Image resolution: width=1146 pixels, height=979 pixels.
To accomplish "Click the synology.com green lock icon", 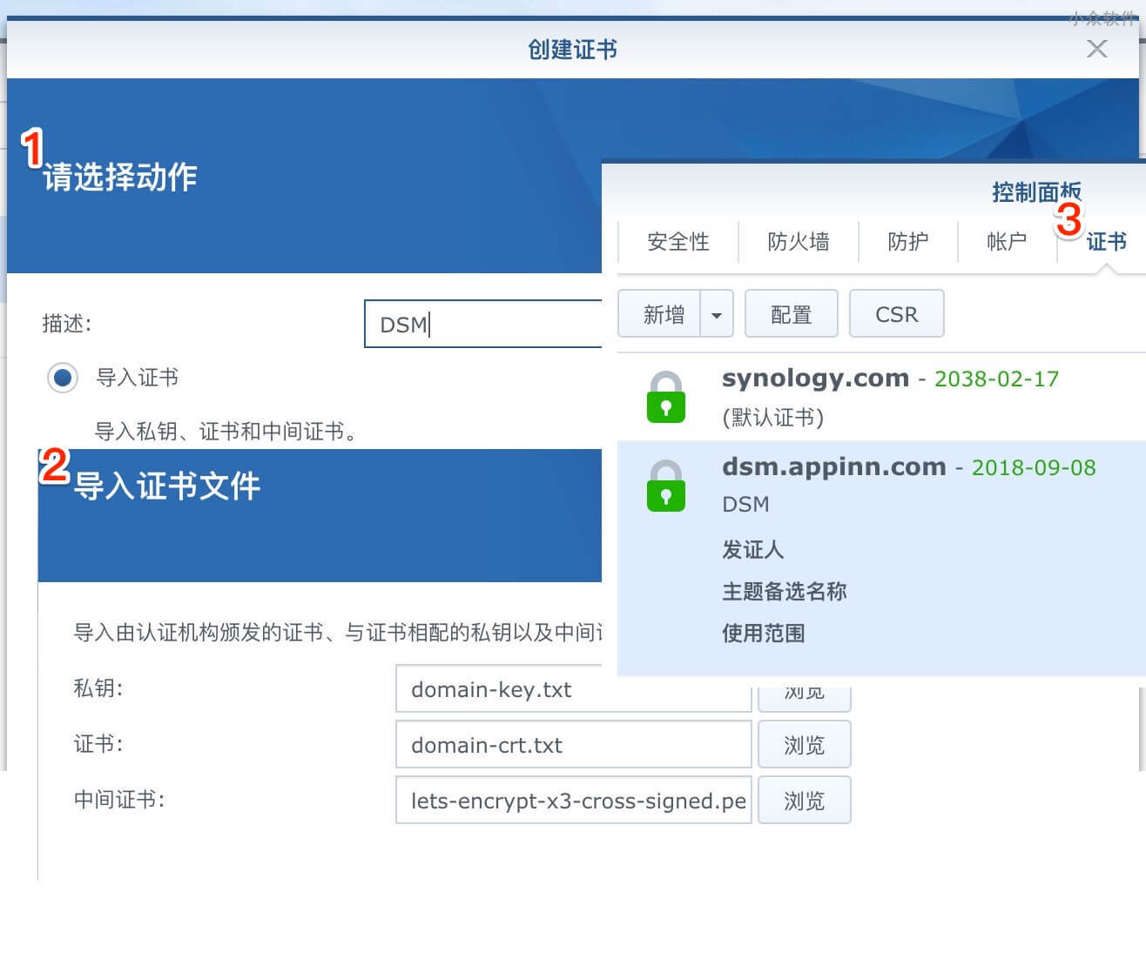I will coord(666,397).
